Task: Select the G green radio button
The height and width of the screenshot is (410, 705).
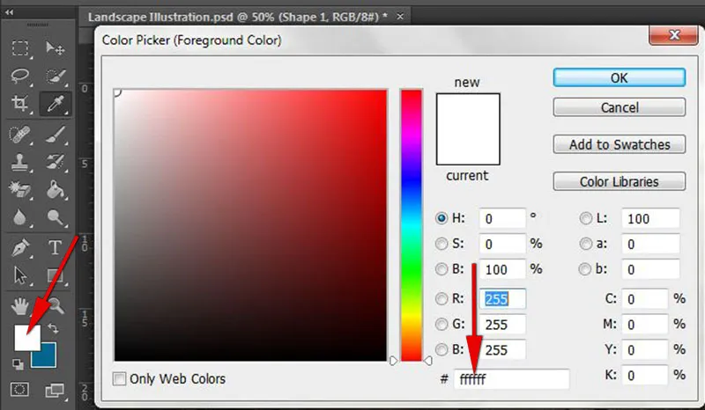Action: click(x=442, y=325)
